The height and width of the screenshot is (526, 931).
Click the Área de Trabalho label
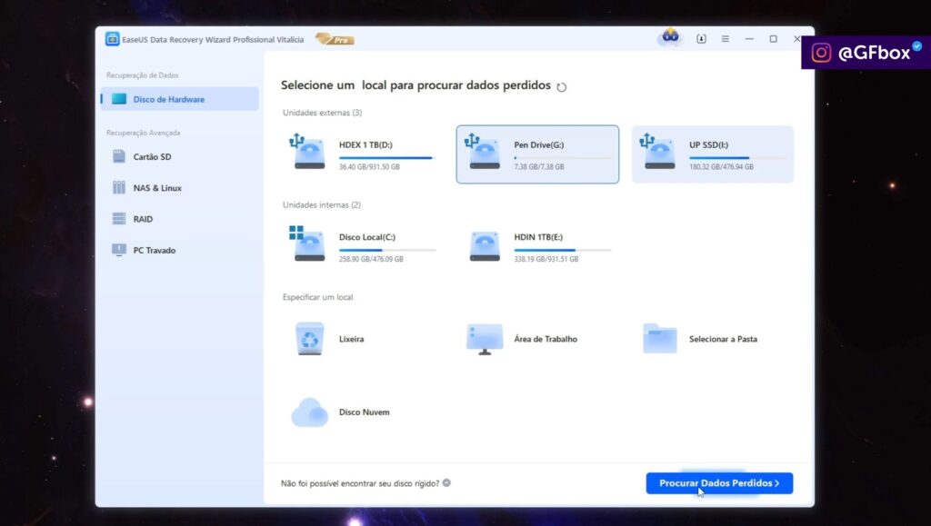tap(546, 339)
